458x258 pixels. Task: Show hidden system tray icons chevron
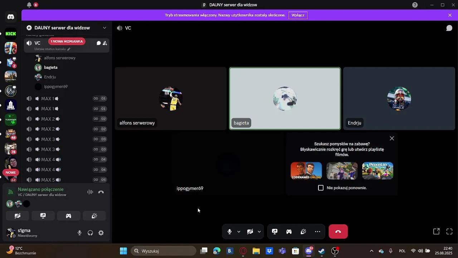point(371,251)
